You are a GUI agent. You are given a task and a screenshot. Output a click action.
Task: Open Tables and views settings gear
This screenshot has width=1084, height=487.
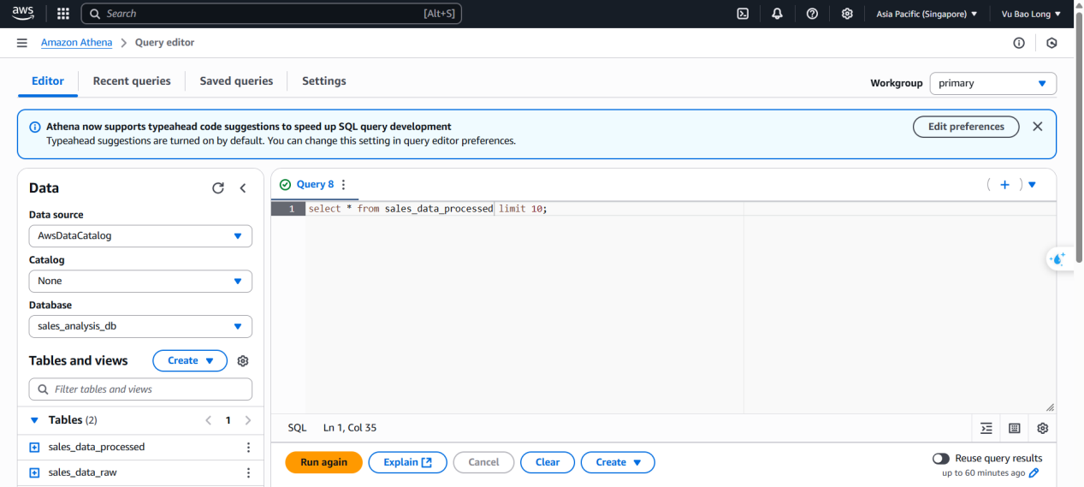point(243,361)
